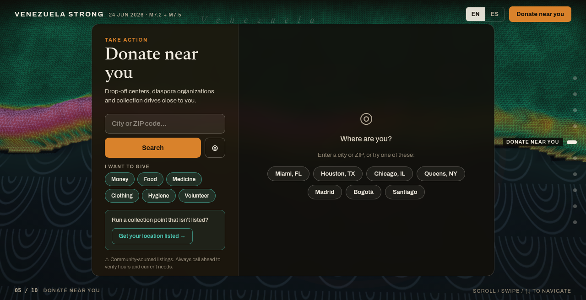
Task: Select the EN language option
Action: (x=476, y=14)
